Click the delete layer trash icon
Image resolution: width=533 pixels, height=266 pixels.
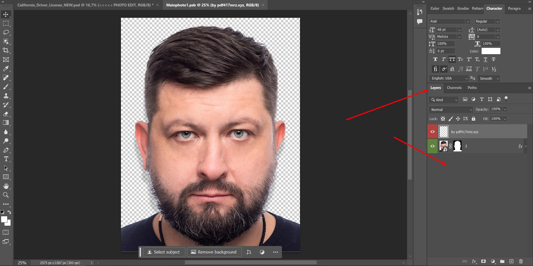click(x=520, y=261)
